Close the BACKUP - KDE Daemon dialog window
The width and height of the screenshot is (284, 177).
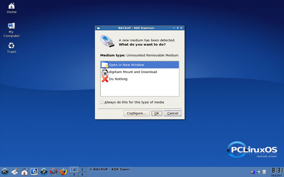(x=181, y=28)
